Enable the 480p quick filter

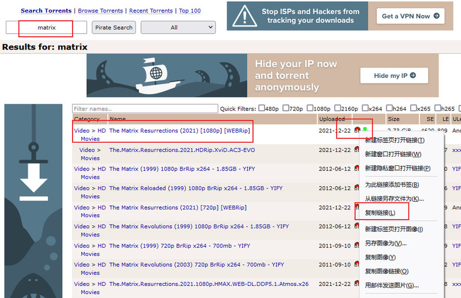[x=262, y=108]
